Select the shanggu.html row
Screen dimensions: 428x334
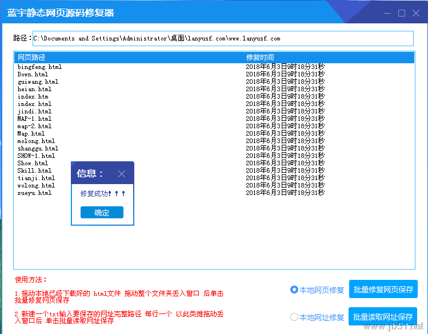click(38, 149)
